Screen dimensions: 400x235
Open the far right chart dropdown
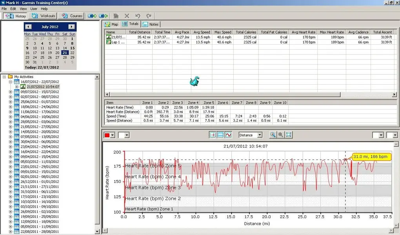[395, 135]
